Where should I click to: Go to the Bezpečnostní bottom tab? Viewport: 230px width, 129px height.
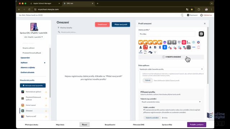(x=110, y=125)
